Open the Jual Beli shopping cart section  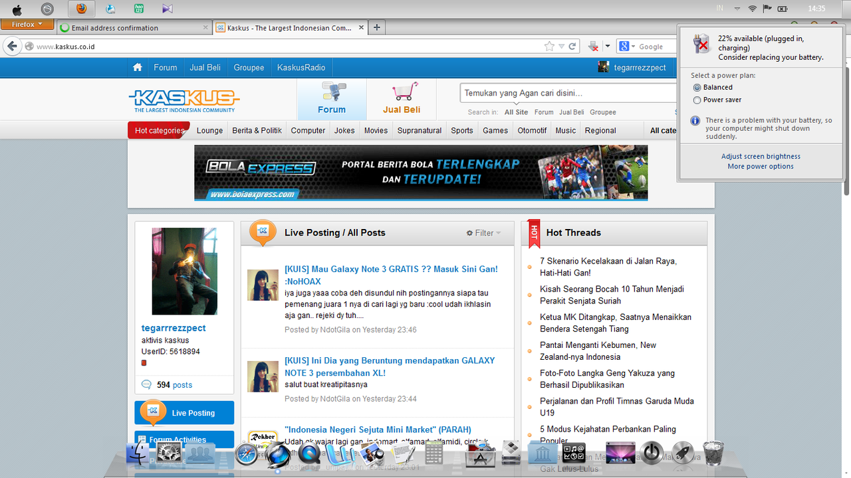(402, 99)
